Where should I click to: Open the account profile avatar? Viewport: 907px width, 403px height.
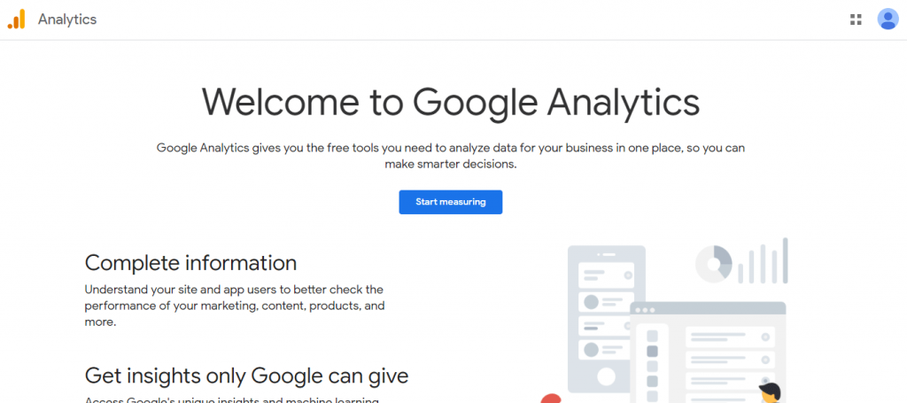tap(888, 19)
